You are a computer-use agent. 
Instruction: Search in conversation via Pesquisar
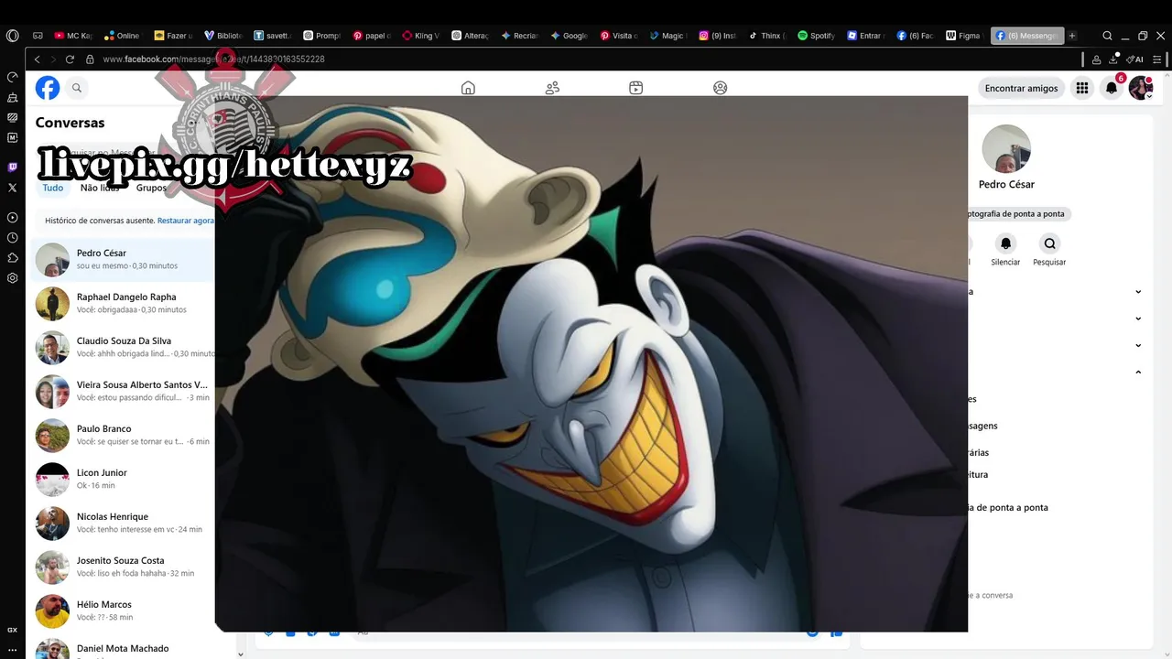[1049, 243]
